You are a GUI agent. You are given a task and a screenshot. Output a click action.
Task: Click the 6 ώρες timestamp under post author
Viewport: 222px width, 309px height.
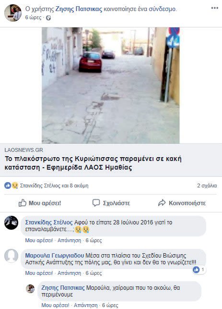point(33,17)
